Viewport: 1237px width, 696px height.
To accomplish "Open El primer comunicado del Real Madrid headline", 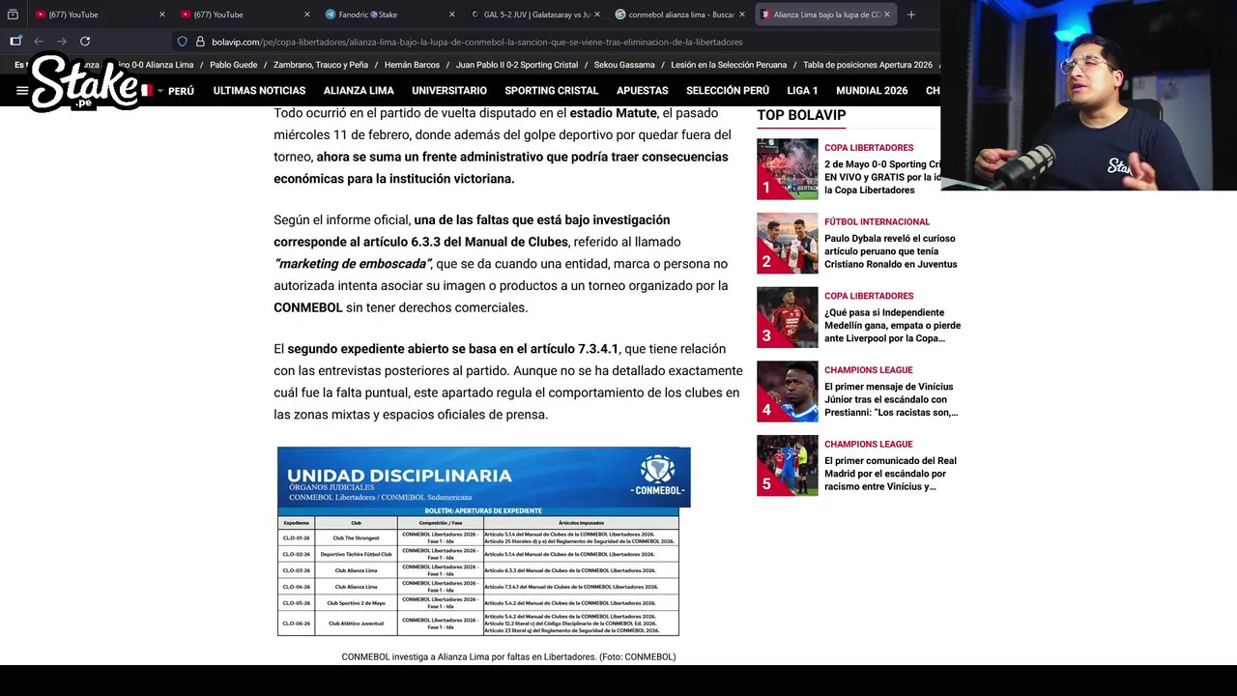I will pos(890,474).
